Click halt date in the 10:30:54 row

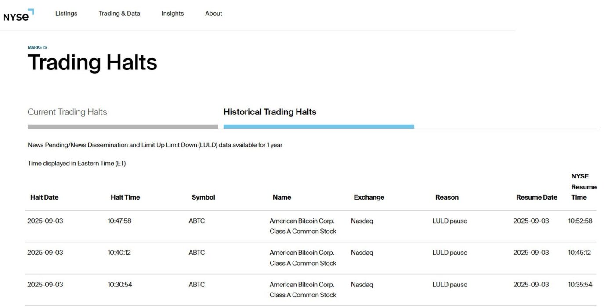point(45,285)
